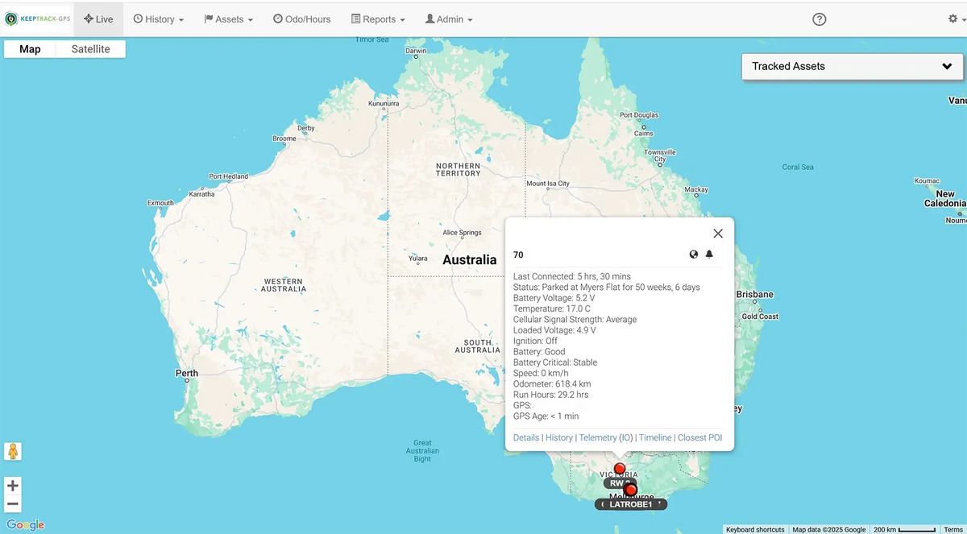The height and width of the screenshot is (534, 967).
Task: Click the 'Run Hours: 29.2 hrs' line
Action: tap(550, 395)
